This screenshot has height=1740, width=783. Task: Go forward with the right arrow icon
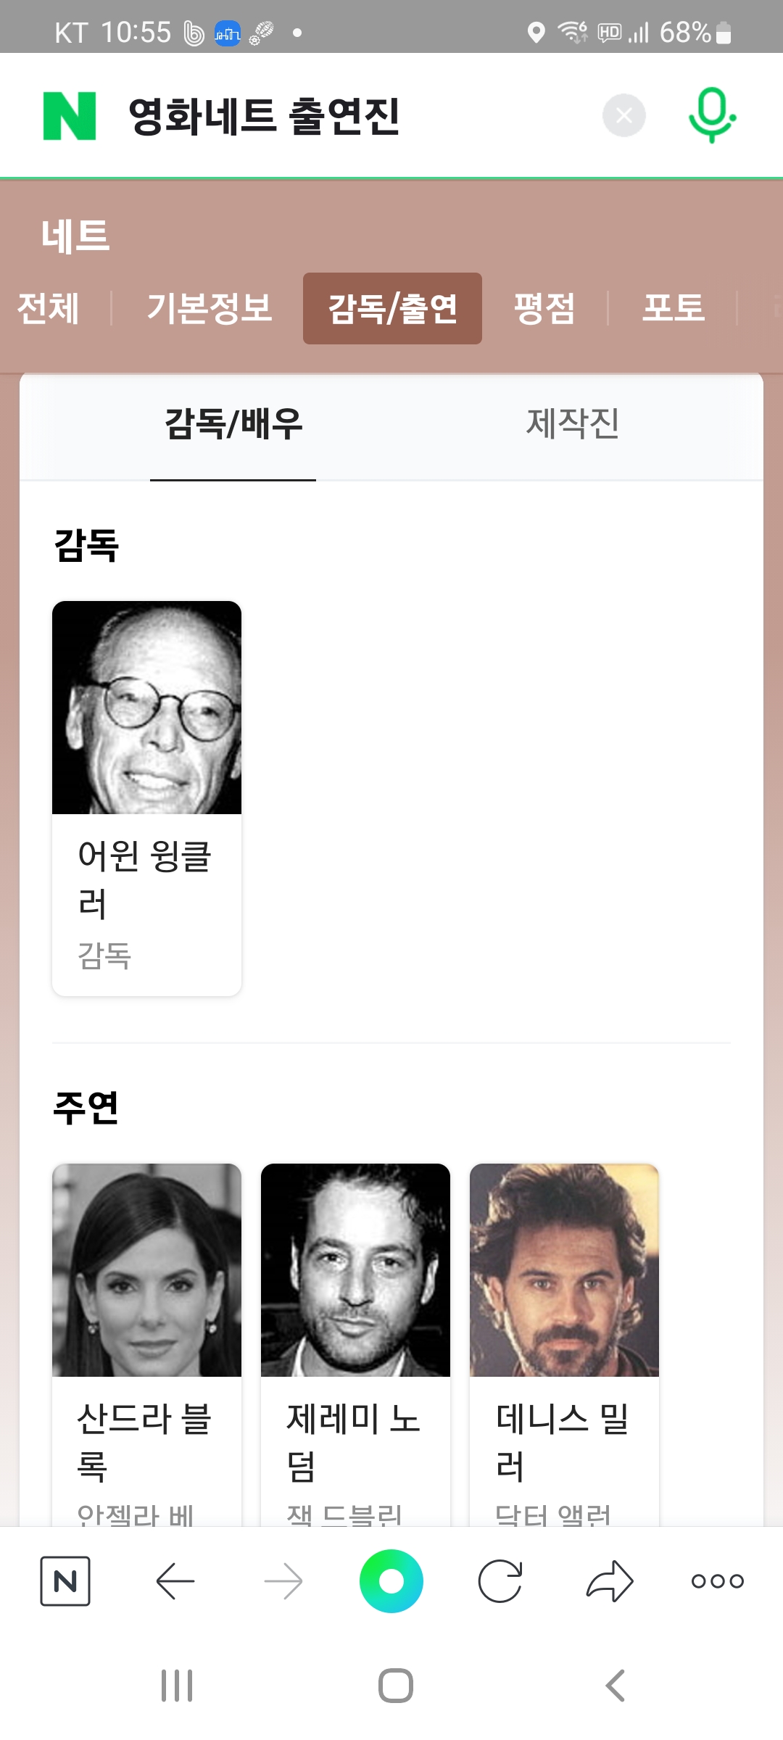[283, 1580]
